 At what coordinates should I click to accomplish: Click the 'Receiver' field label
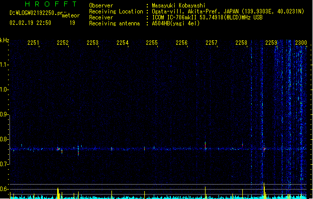tap(101, 17)
